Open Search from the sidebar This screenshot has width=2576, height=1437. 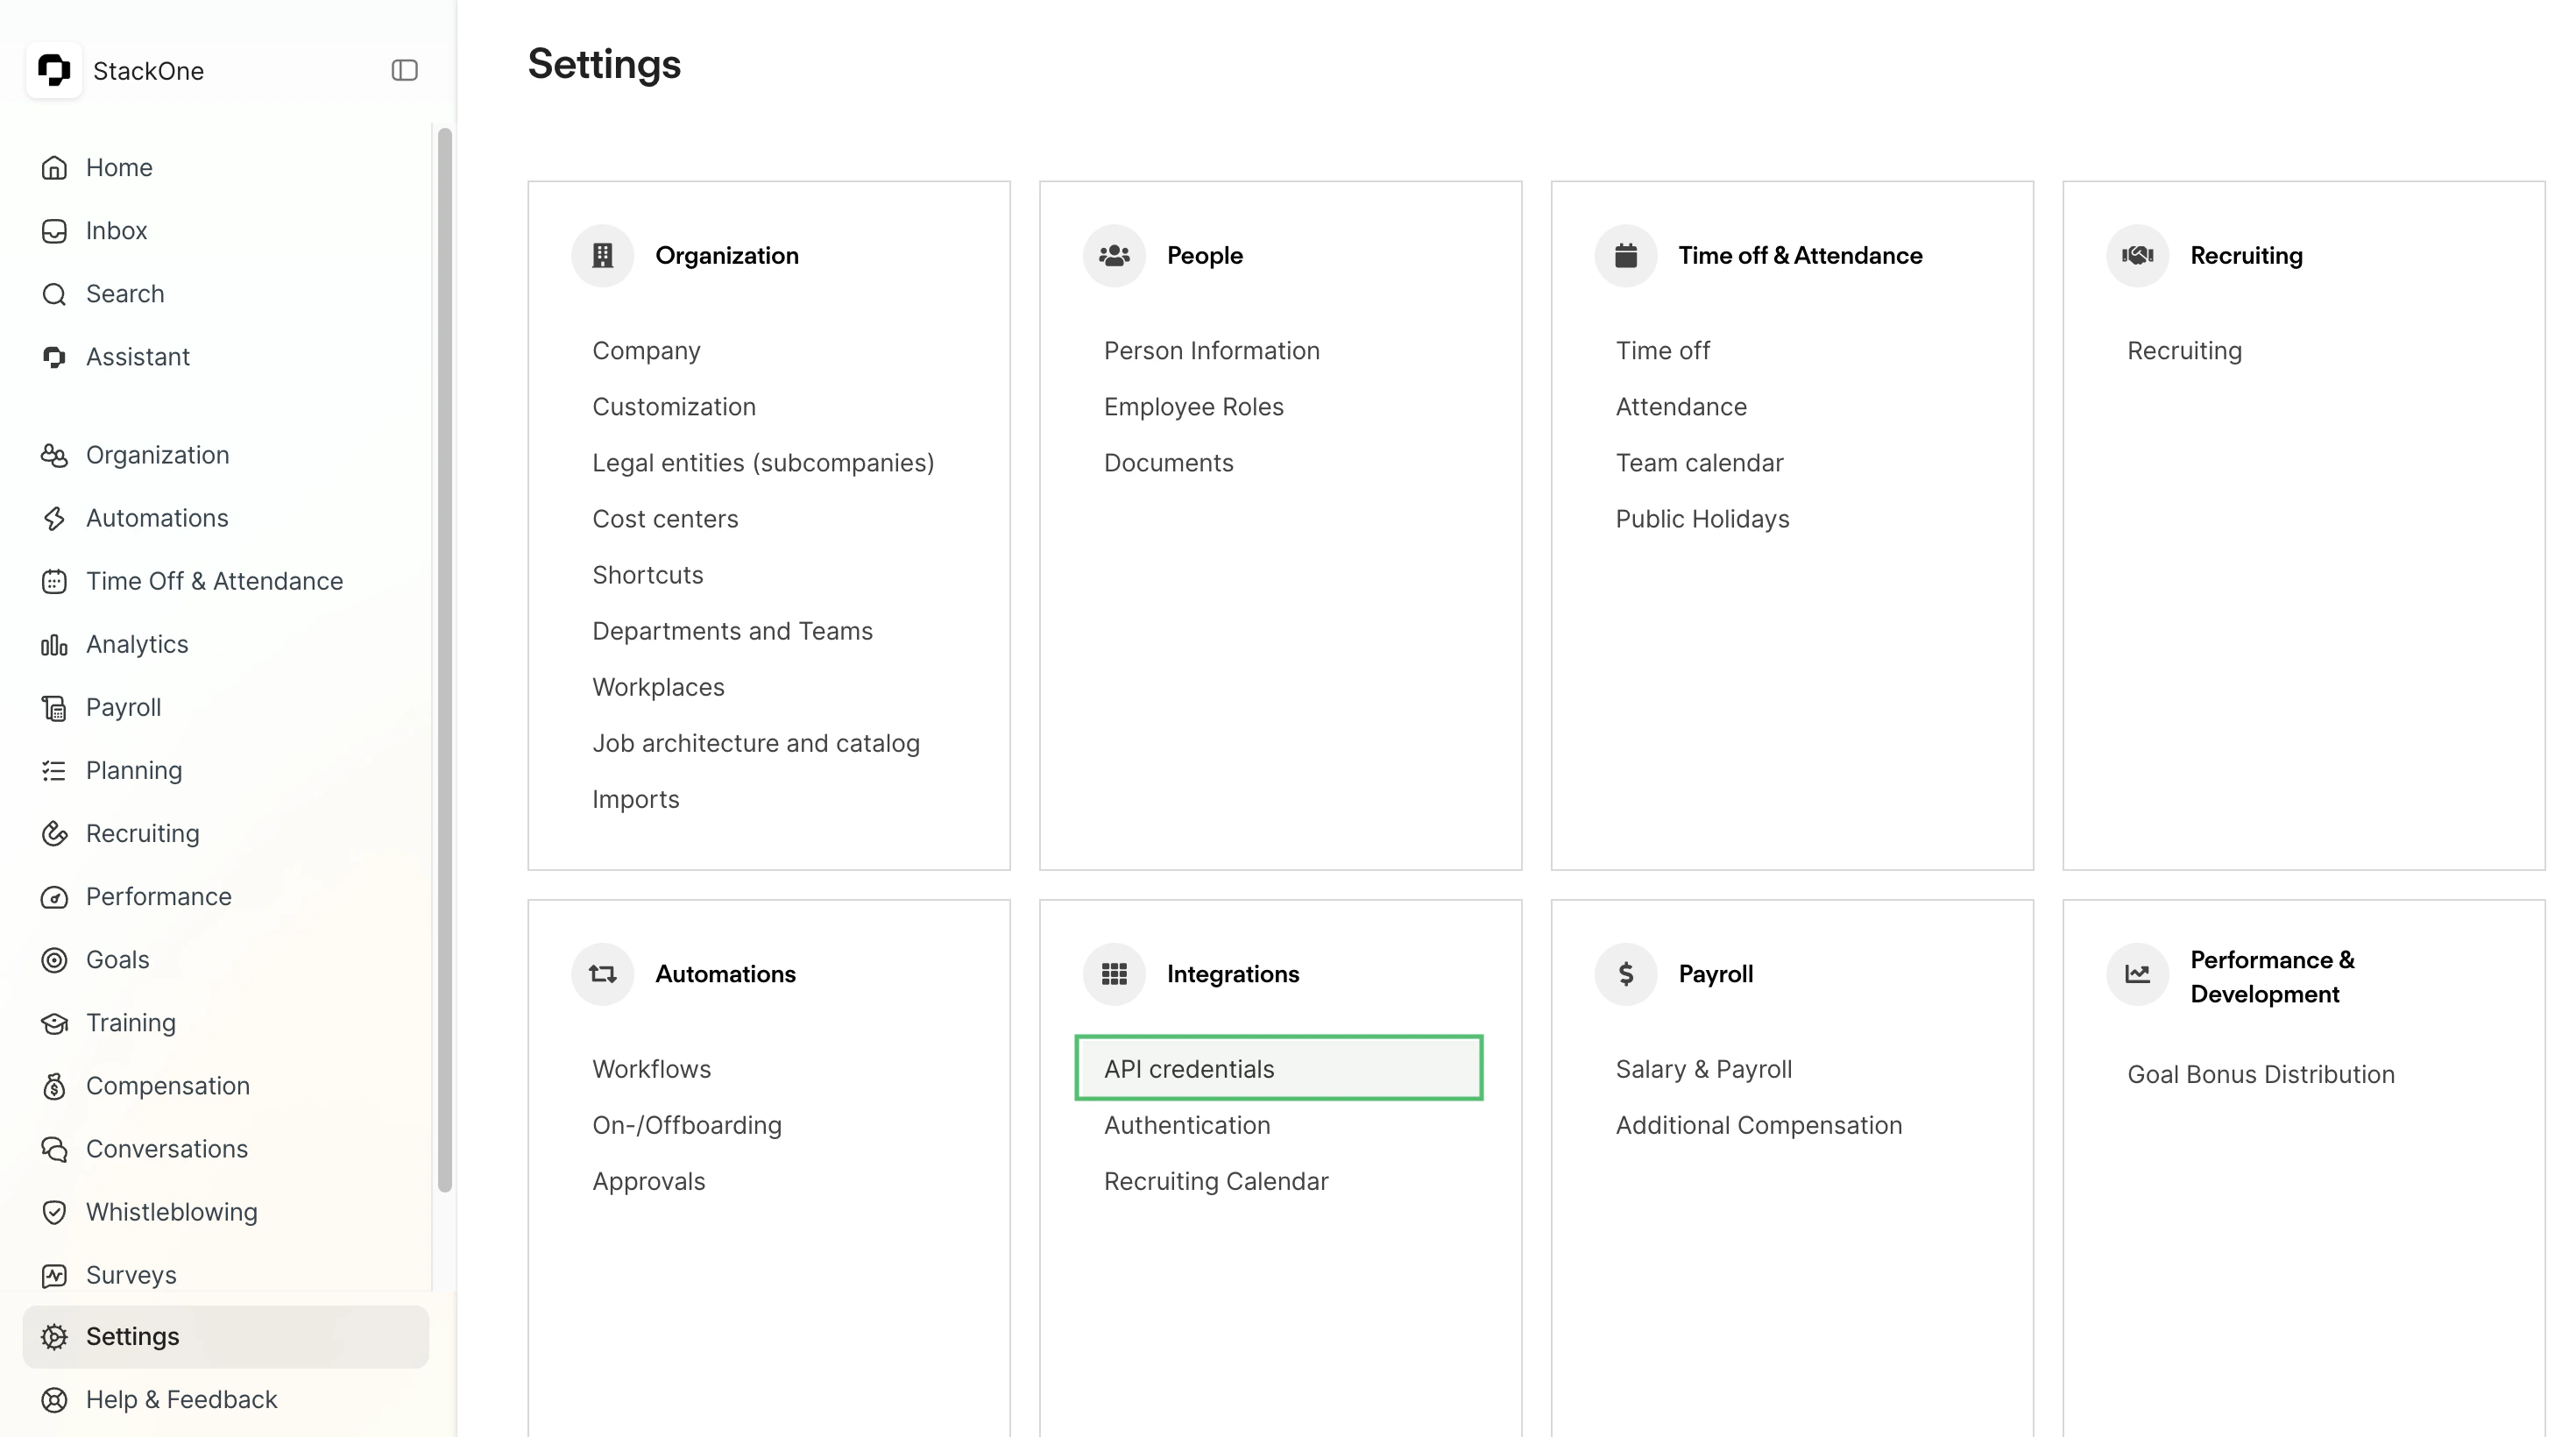(124, 293)
